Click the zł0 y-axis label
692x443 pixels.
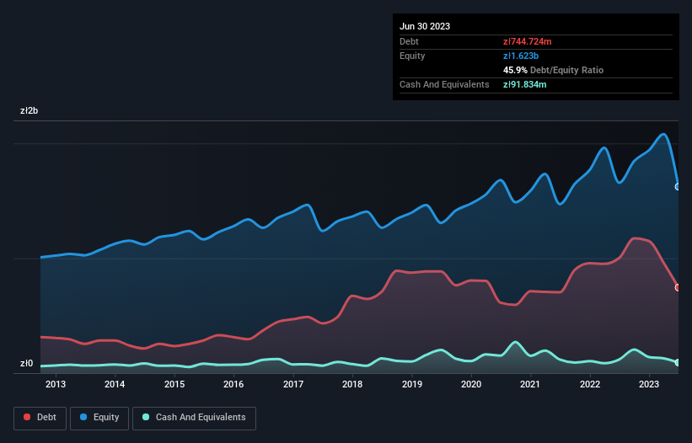[26, 363]
